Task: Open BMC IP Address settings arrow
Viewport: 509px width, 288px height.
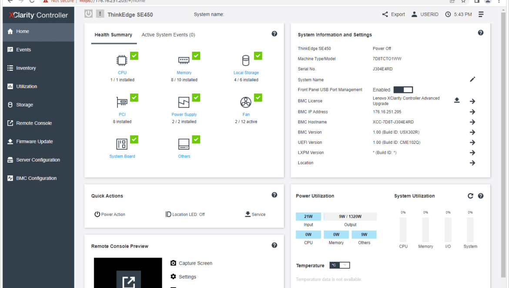Action: (x=472, y=112)
